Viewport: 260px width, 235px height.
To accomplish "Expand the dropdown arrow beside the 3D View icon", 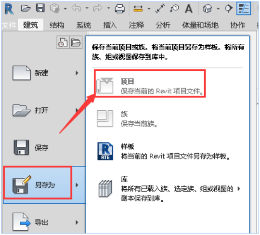I will pos(218,9).
